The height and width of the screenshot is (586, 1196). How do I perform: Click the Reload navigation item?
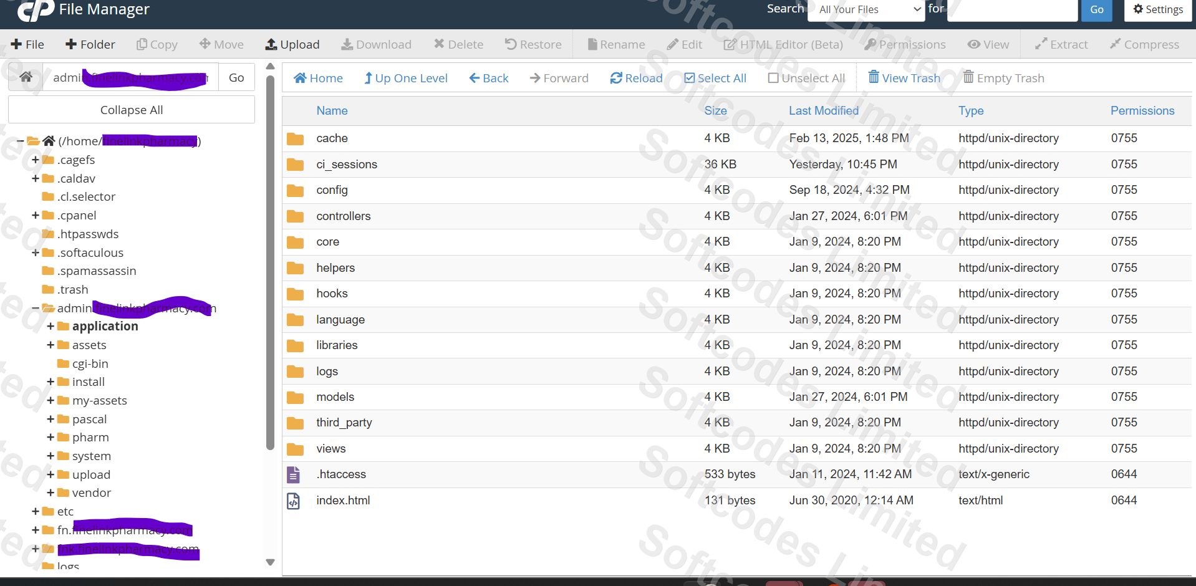click(x=635, y=77)
